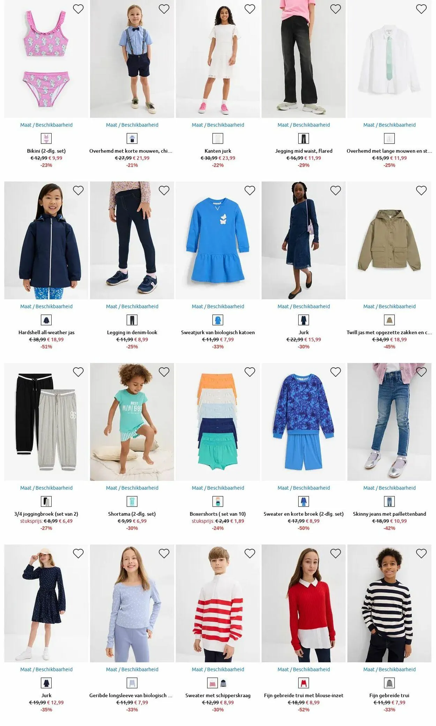Viewport: 436px width, 726px height.
Task: Open the Overhemd met korte mouwen product title
Action: [x=131, y=151]
